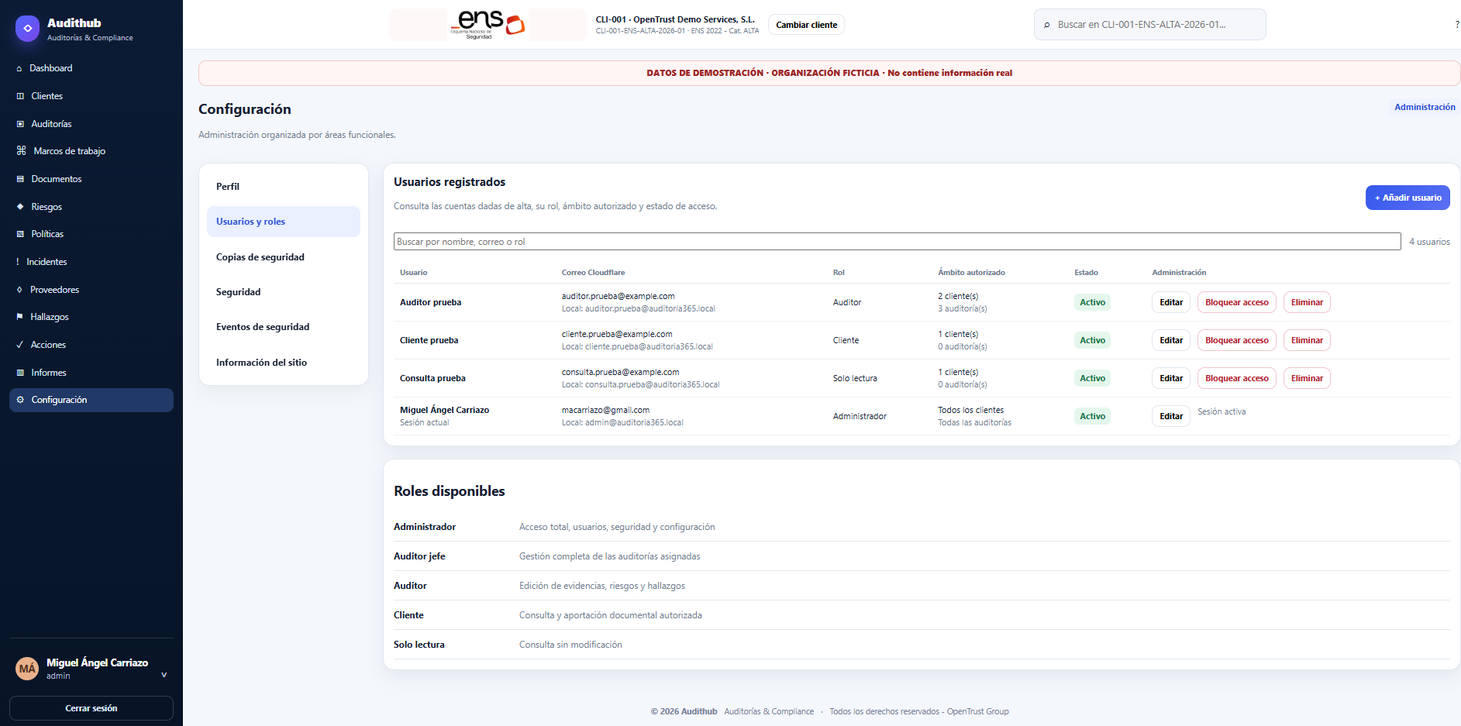Edit the Auditor prueba user
The image size is (1461, 726).
coord(1171,302)
